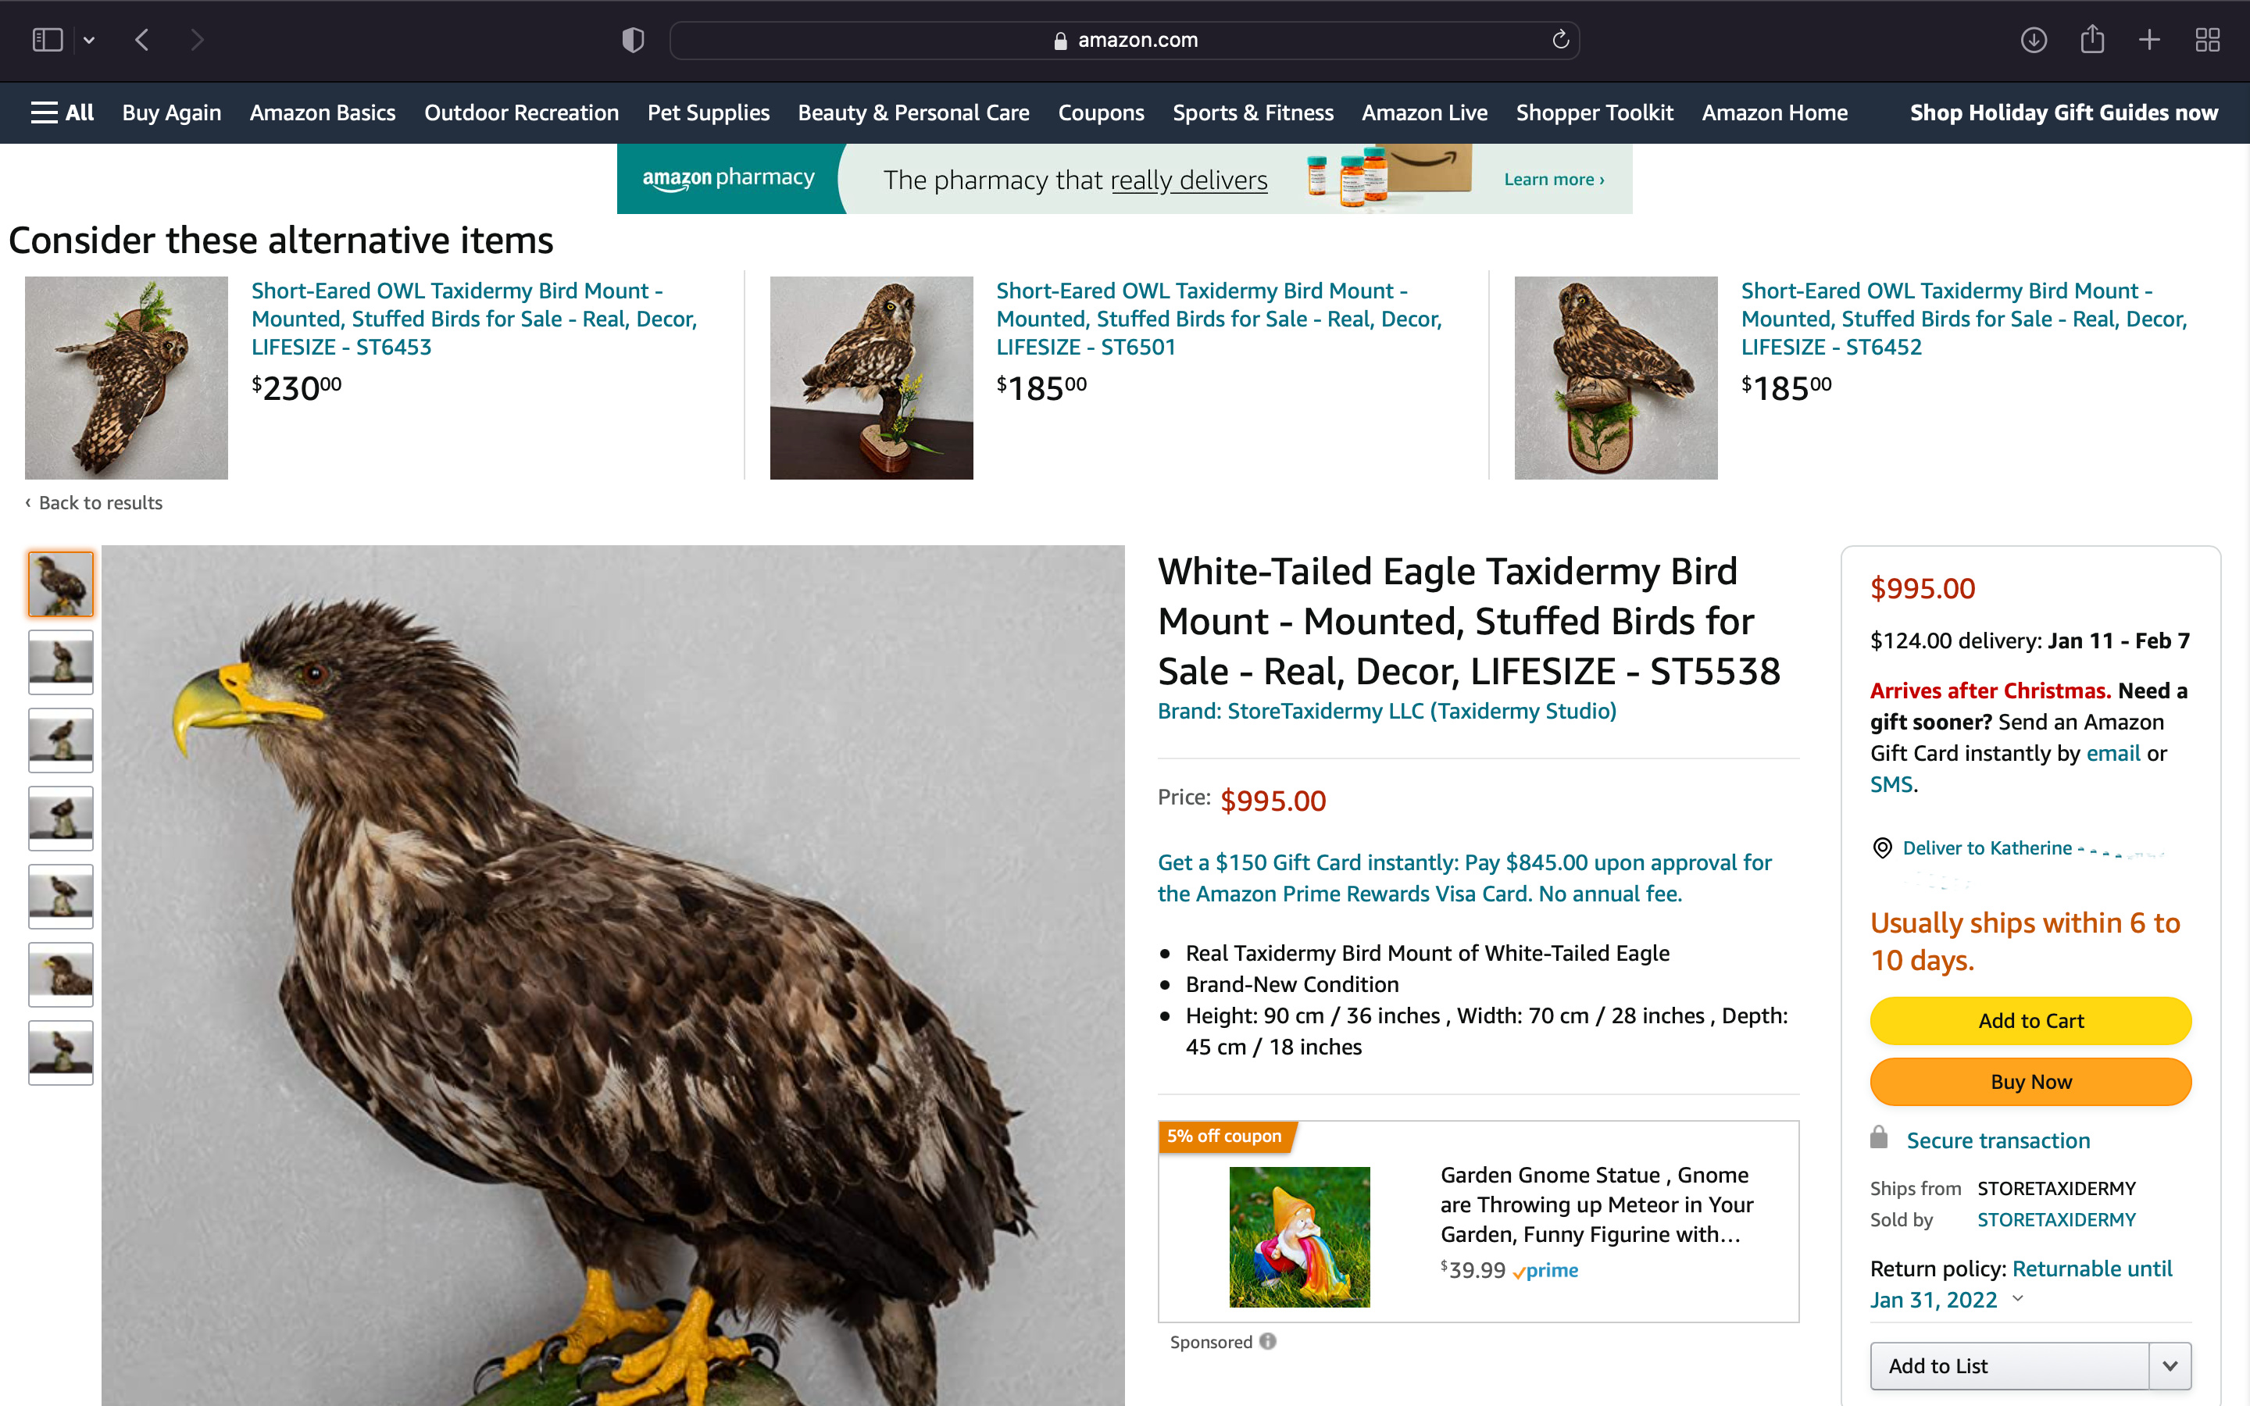Add the eagle mount to cart
The image size is (2250, 1406).
2030,1020
